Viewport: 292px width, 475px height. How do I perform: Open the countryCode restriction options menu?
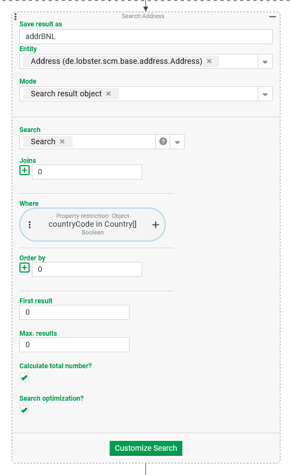pos(30,225)
